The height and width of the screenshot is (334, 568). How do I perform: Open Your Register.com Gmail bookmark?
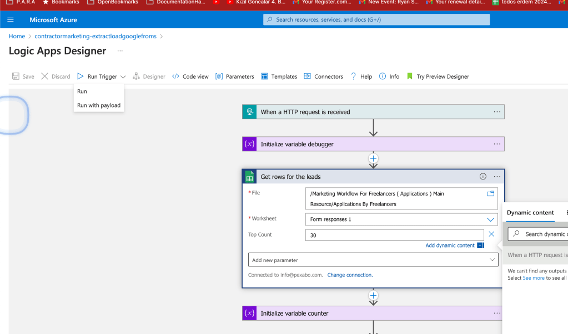pos(321,2)
